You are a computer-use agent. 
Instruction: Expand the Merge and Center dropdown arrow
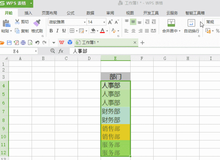click(x=179, y=31)
